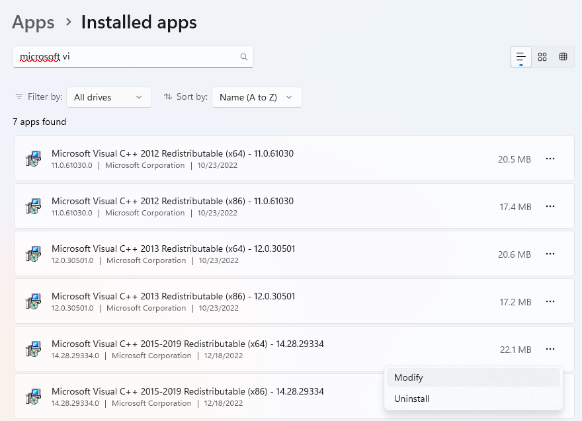Switch to table view layout
Viewport: 582px width, 421px height.
pos(563,57)
